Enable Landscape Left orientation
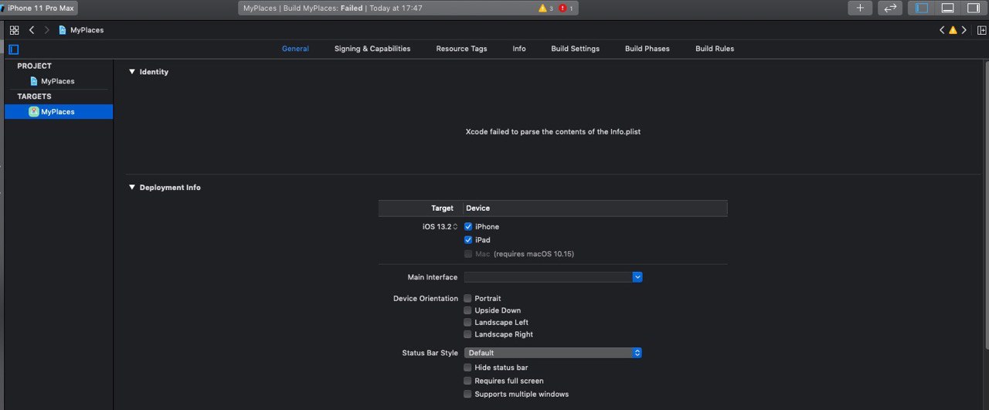This screenshot has height=410, width=989. [x=467, y=322]
